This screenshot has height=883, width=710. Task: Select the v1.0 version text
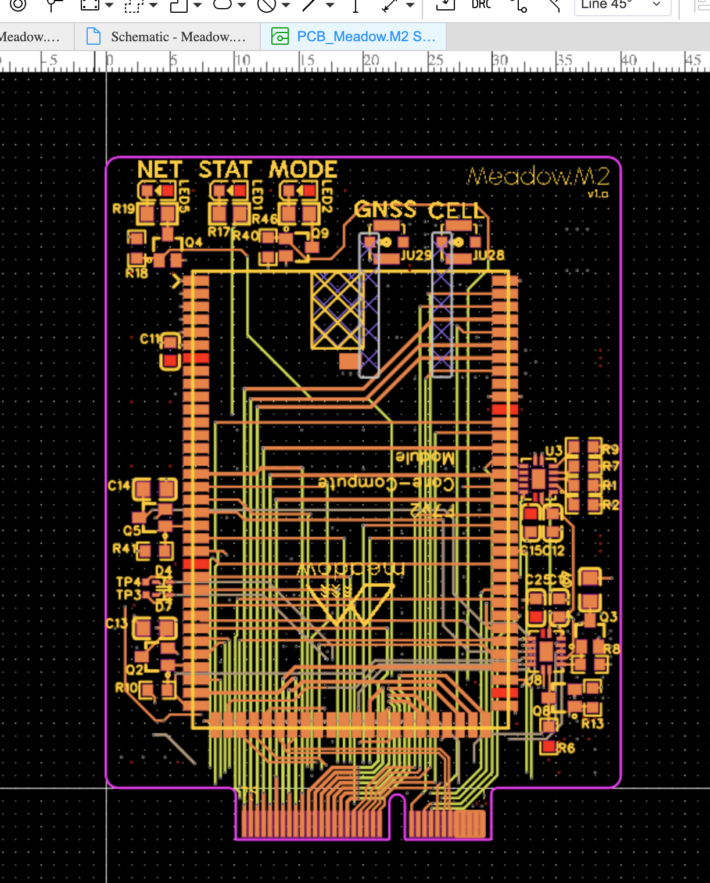(x=598, y=193)
